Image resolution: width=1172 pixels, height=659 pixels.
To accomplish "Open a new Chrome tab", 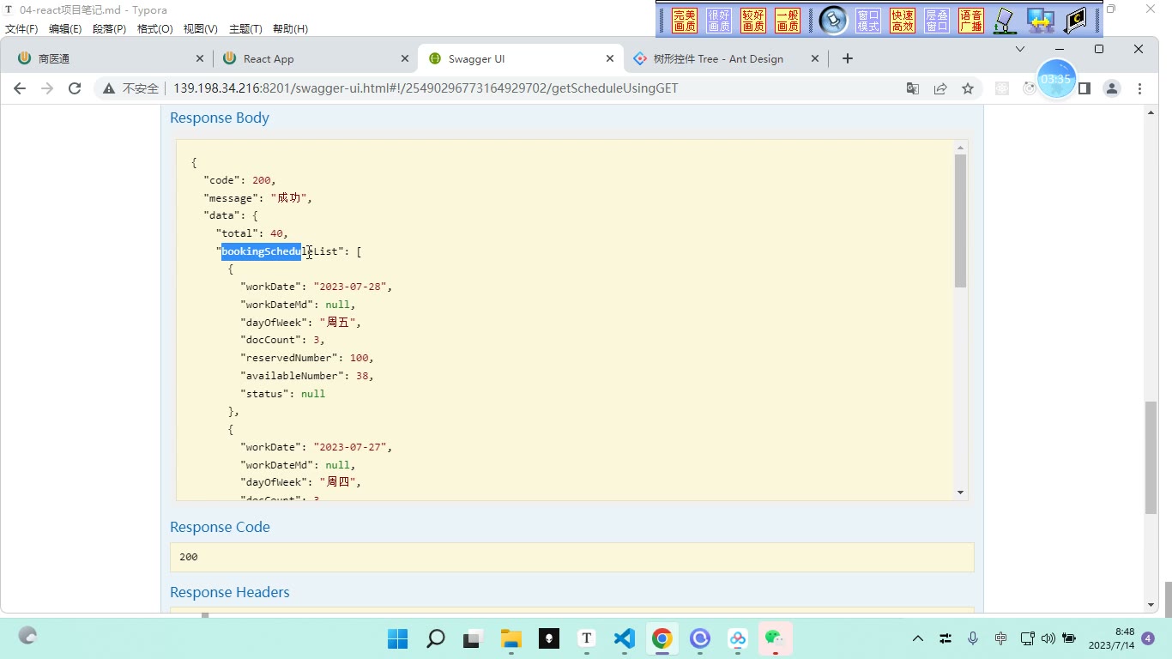I will [848, 58].
